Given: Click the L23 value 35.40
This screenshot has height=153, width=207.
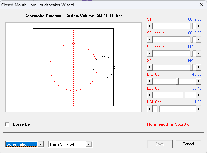Looking at the screenshot, I should point(197,88).
